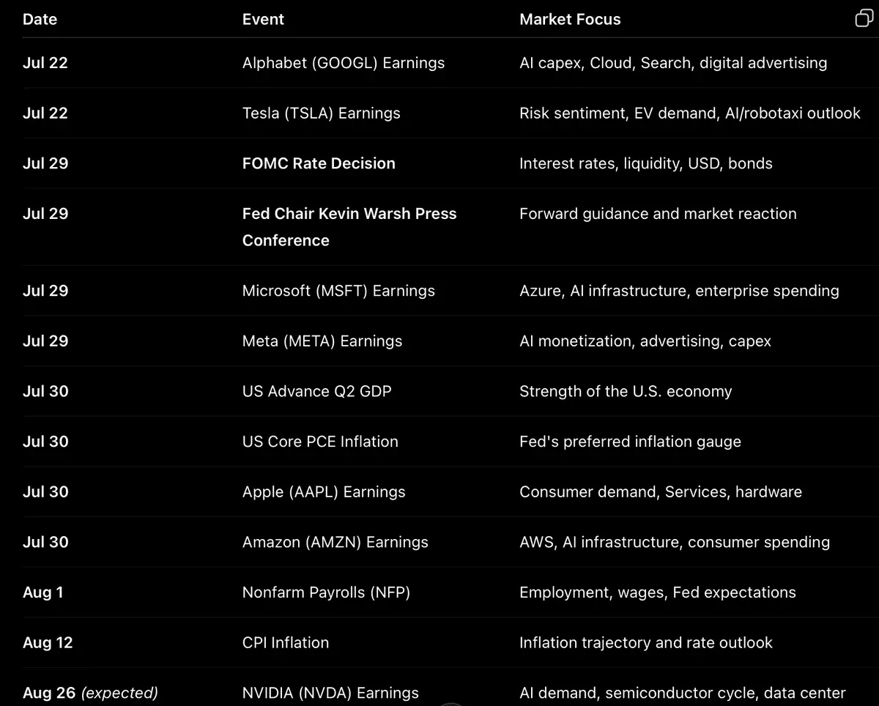This screenshot has height=706, width=879.
Task: Click Fed's preferred inflation gauge text
Action: click(630, 442)
